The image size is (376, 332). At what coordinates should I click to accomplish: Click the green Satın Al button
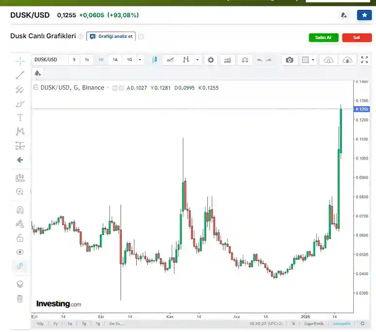pos(323,38)
